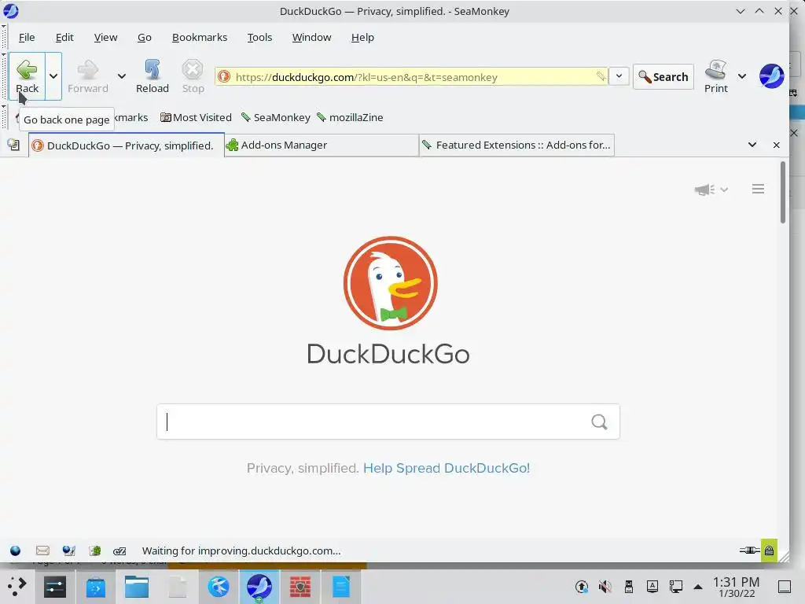Open Composer icon in status bar

coord(69,551)
